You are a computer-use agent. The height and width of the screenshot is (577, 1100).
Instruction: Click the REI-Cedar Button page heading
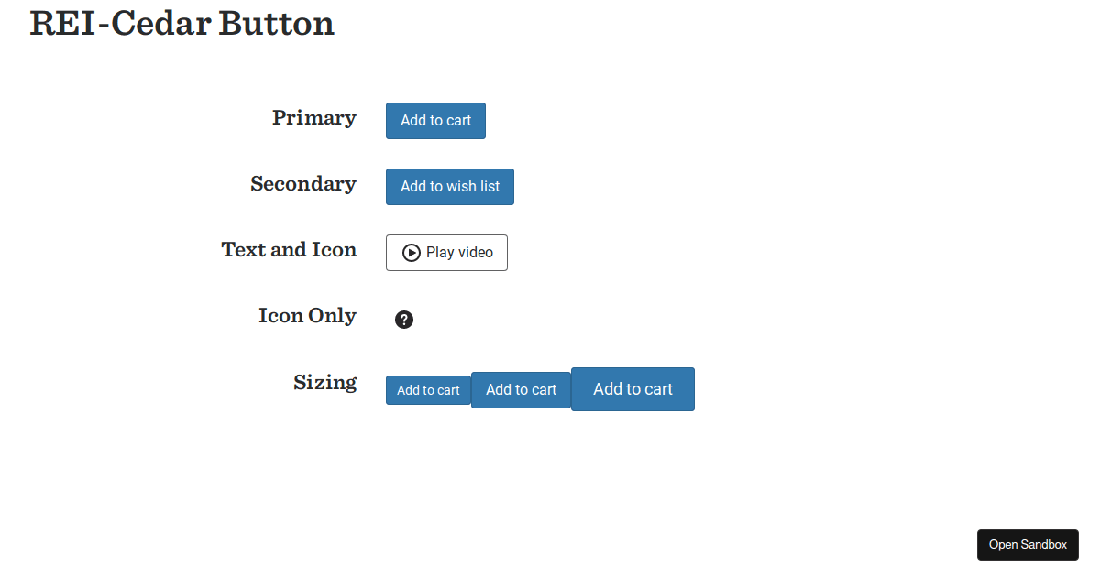point(181,24)
